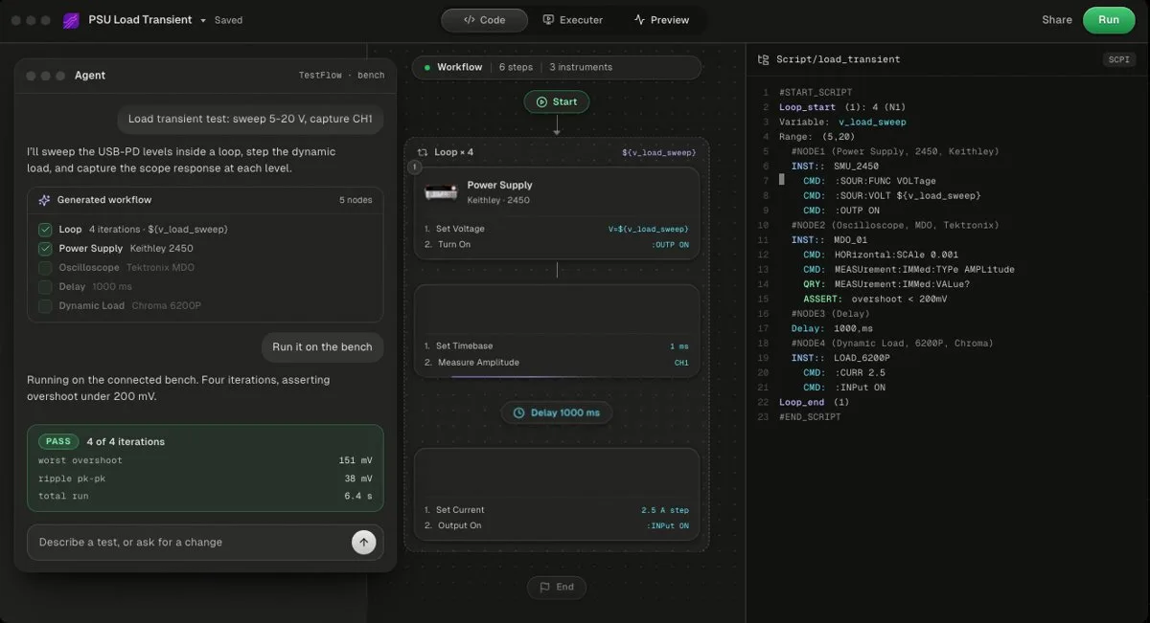Click the play icon in Start node
Screen dimensions: 1150x623
(541, 101)
